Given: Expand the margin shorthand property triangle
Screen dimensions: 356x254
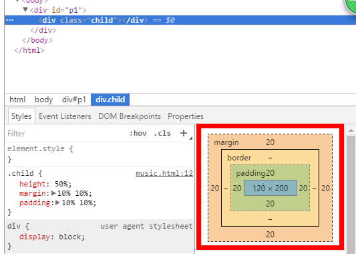Looking at the screenshot, I should tap(53, 193).
